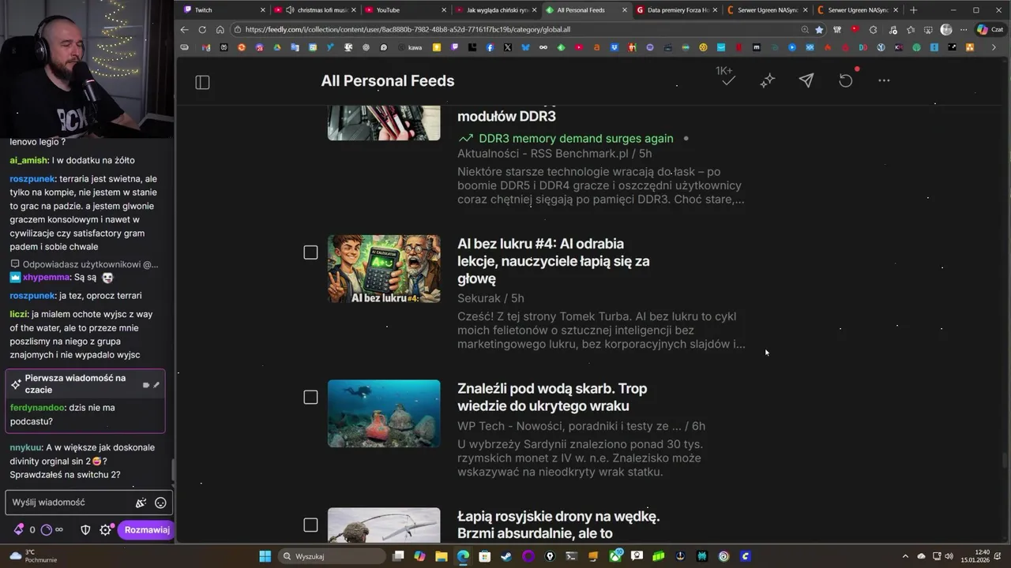The width and height of the screenshot is (1011, 568).
Task: Switch to the christmas lofi music tab
Action: tap(316, 10)
